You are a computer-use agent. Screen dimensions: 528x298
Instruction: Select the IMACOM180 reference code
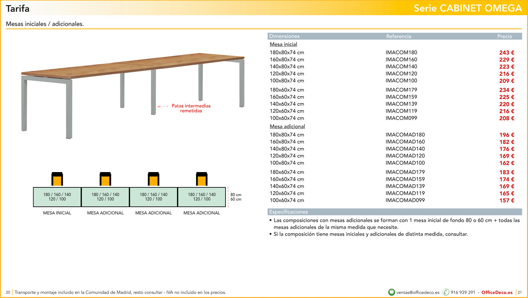click(x=401, y=53)
